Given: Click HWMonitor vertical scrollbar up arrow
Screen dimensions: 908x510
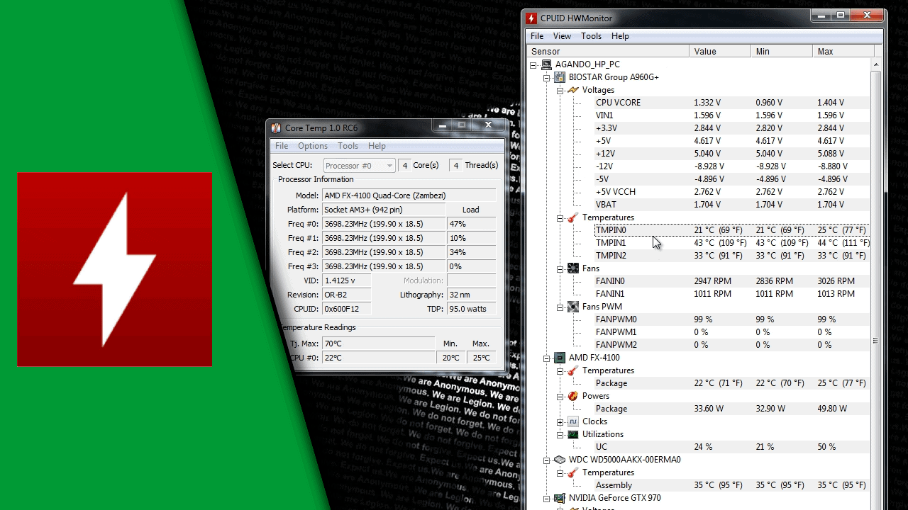Looking at the screenshot, I should [x=876, y=64].
